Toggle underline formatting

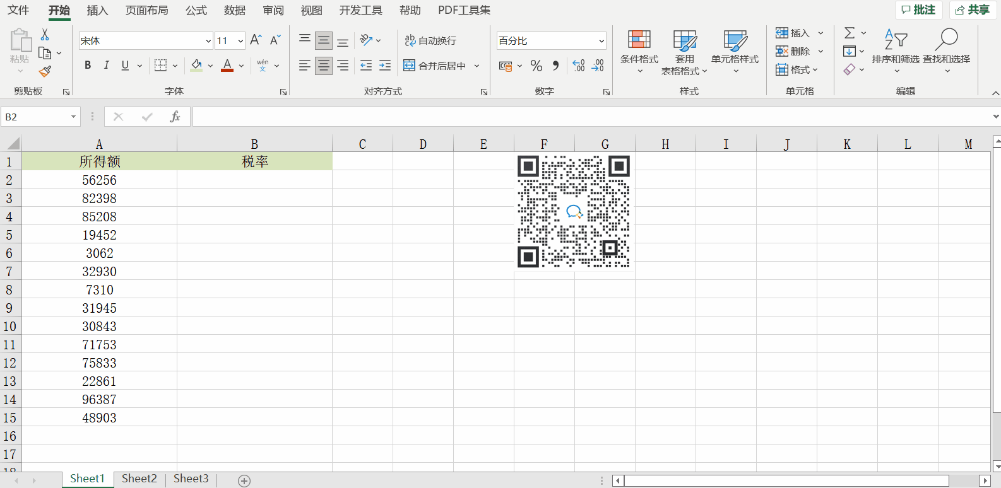(125, 65)
